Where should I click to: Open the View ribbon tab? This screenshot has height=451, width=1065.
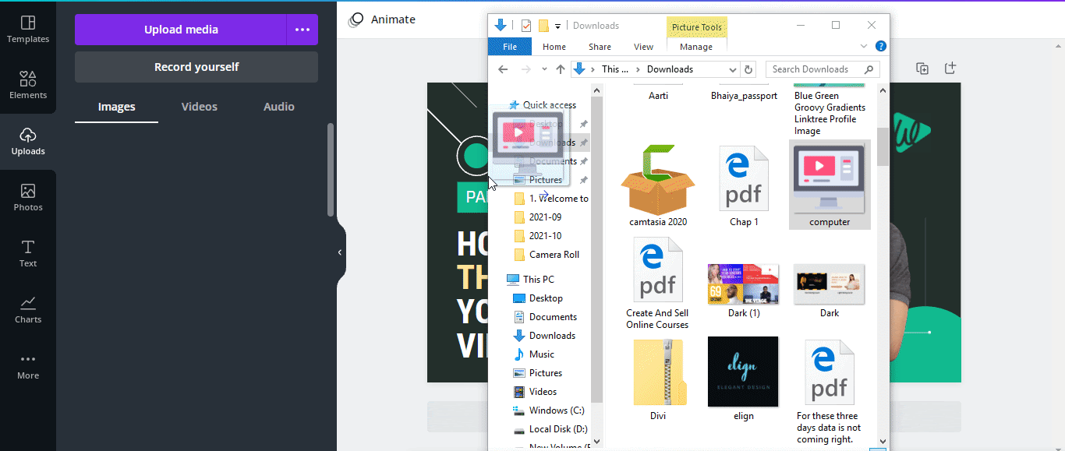pyautogui.click(x=644, y=47)
